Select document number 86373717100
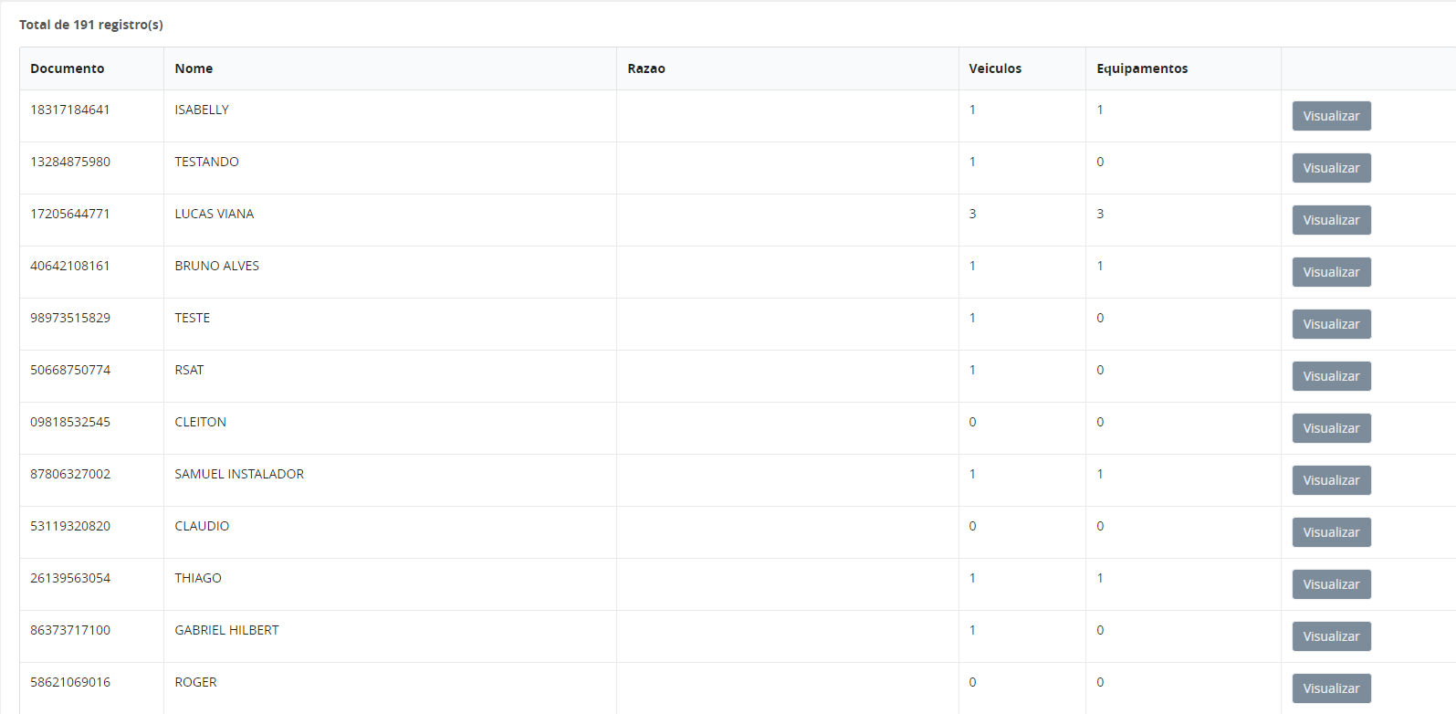The width and height of the screenshot is (1456, 714). tap(70, 630)
